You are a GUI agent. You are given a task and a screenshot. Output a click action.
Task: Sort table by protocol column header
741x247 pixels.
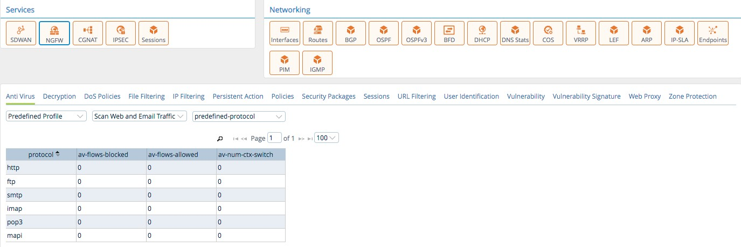pos(41,155)
